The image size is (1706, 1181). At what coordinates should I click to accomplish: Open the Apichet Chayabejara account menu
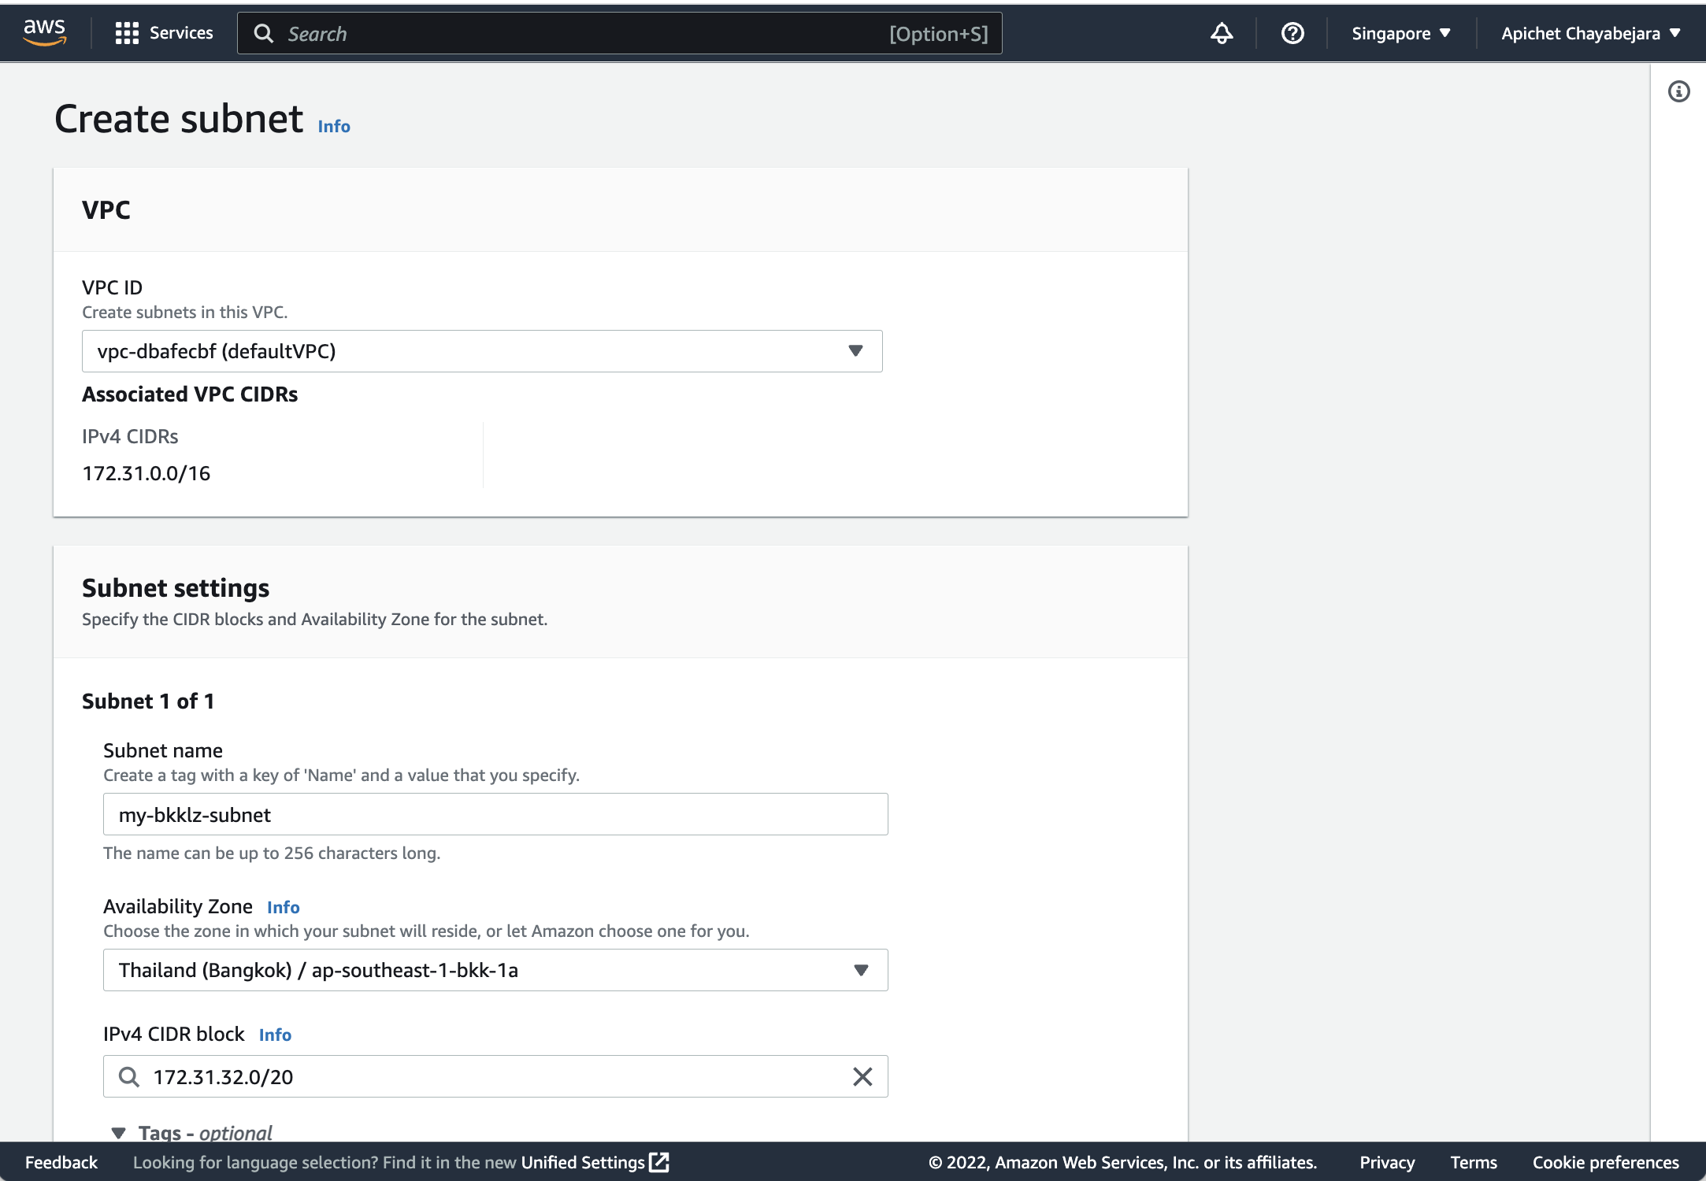pyautogui.click(x=1590, y=33)
